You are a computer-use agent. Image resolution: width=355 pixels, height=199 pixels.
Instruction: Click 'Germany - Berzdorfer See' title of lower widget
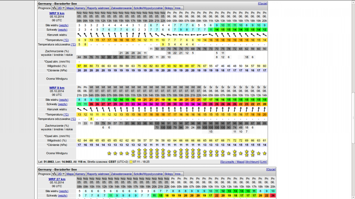pyautogui.click(x=57, y=169)
